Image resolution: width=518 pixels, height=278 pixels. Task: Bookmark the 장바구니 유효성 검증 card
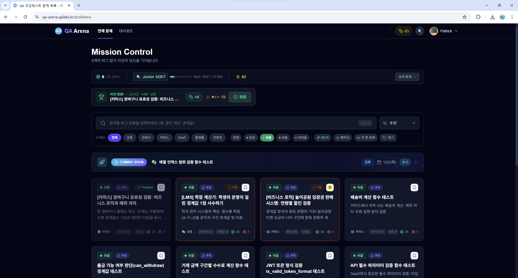[x=161, y=187]
